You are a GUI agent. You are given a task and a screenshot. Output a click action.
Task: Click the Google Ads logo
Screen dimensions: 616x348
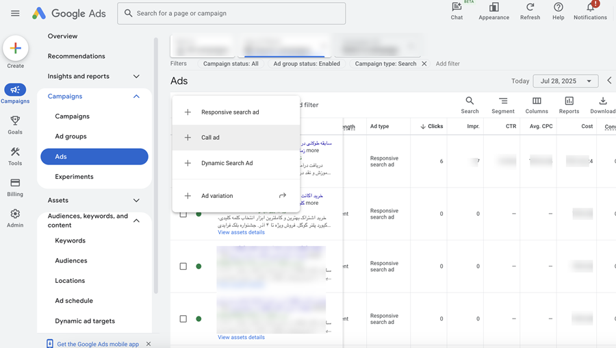[68, 14]
